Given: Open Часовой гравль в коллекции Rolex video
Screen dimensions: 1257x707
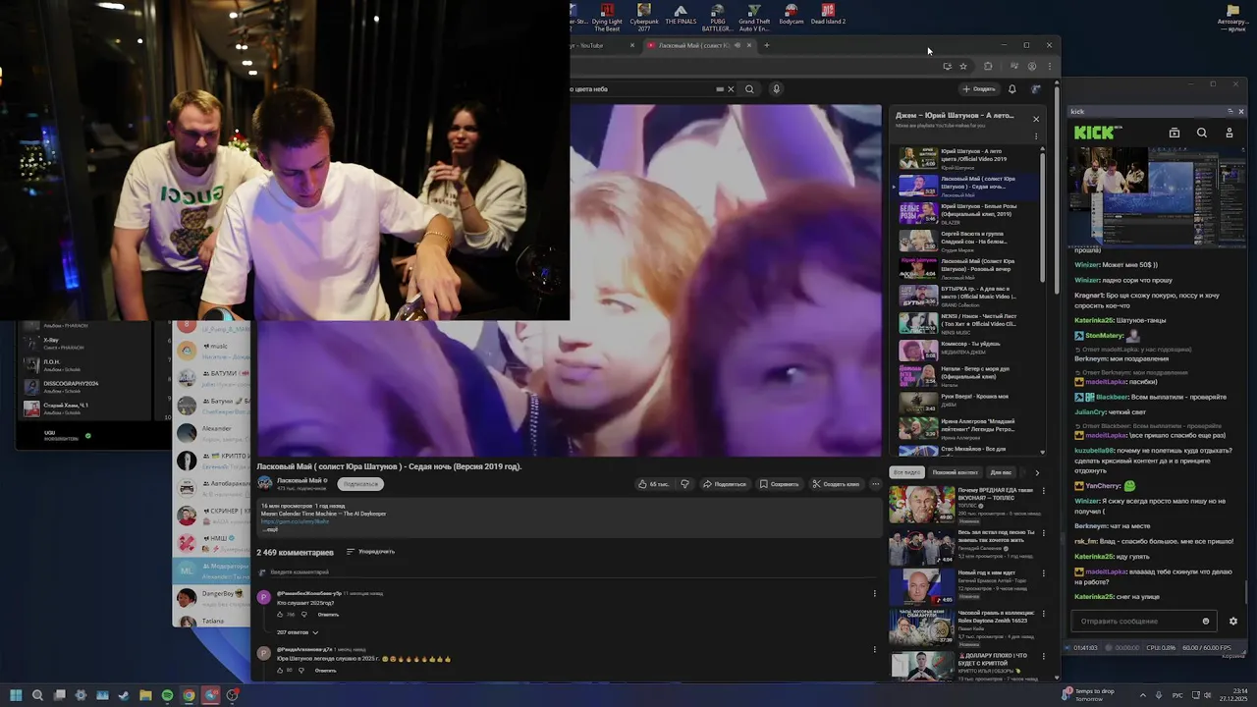Looking at the screenshot, I should click(967, 626).
